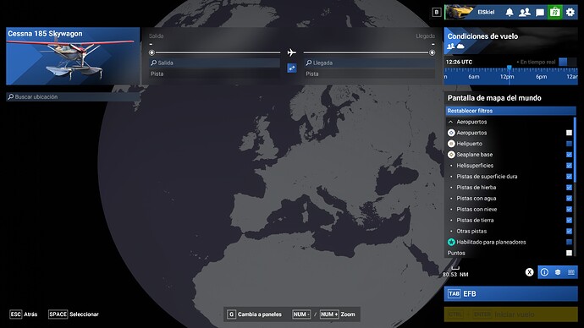Toggle the Pistas de tierra checkbox

coord(569,220)
